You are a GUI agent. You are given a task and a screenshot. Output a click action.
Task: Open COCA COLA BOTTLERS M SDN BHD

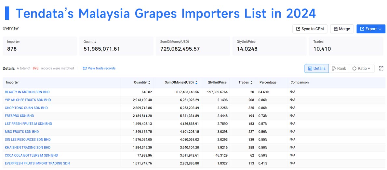point(31,155)
